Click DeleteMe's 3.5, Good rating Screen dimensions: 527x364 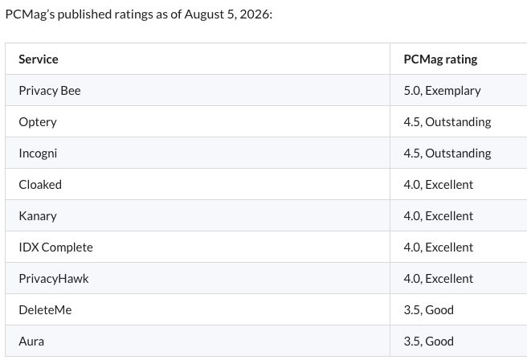[x=428, y=310]
